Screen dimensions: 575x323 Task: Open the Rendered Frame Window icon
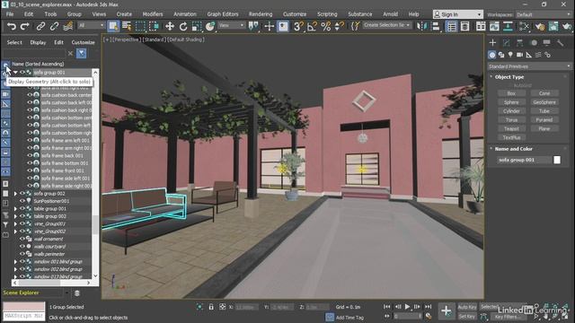553,26
